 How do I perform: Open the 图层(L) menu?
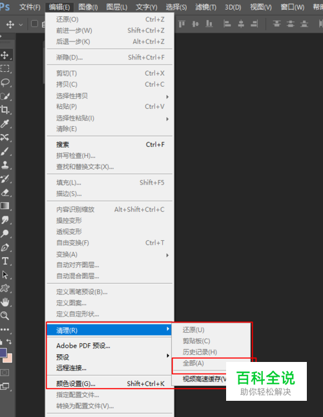click(x=117, y=7)
